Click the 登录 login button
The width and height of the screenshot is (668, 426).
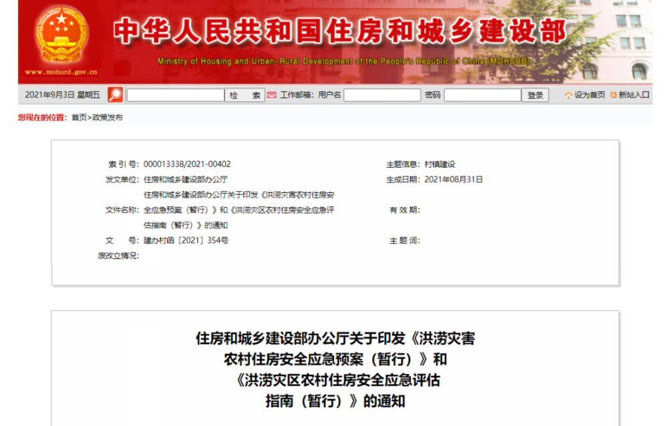click(535, 95)
